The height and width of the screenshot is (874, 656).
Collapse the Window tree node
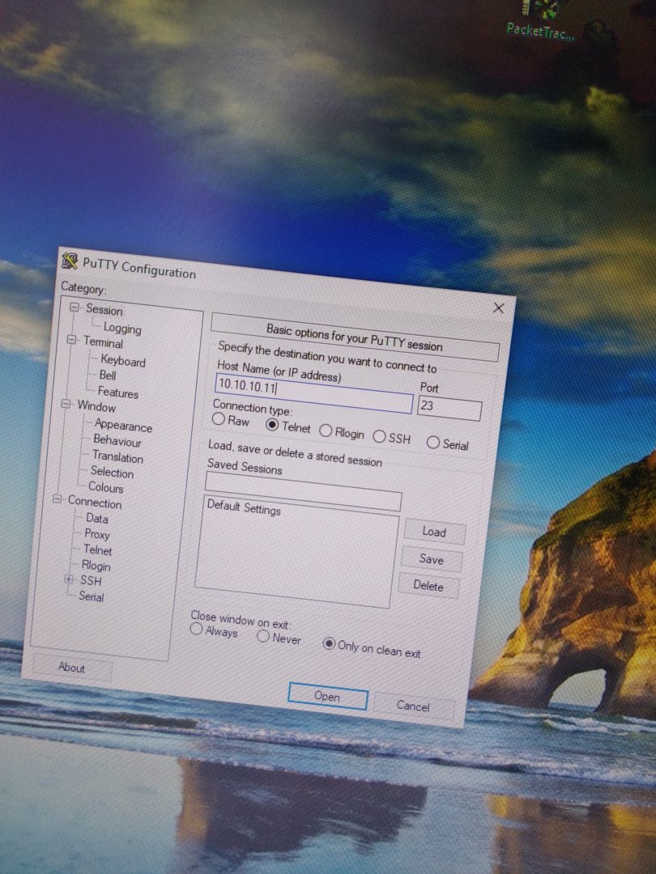point(66,404)
